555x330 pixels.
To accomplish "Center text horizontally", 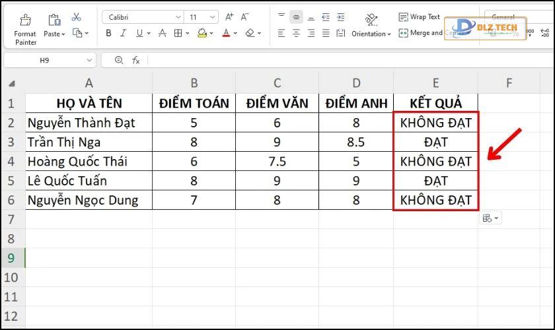I will click(x=296, y=33).
